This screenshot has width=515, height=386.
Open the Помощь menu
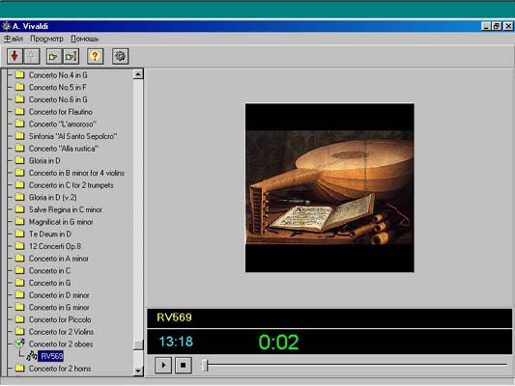tap(85, 39)
